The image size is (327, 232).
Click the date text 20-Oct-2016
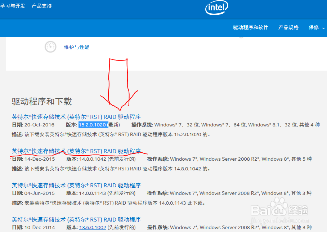39,125
